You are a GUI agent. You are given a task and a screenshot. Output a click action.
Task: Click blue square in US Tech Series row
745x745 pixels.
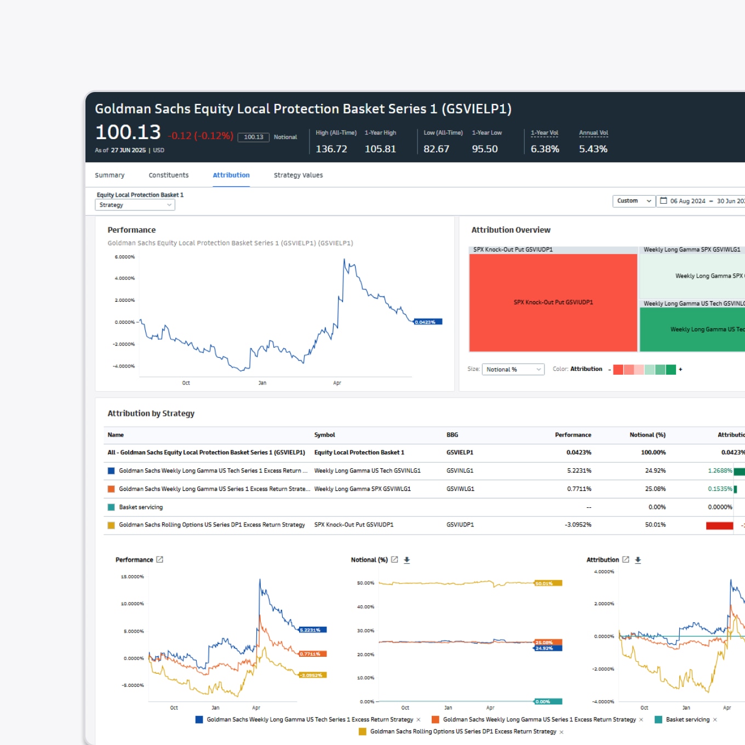point(111,471)
